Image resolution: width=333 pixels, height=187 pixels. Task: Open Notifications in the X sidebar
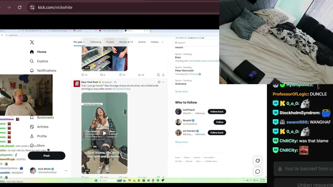pyautogui.click(x=43, y=70)
